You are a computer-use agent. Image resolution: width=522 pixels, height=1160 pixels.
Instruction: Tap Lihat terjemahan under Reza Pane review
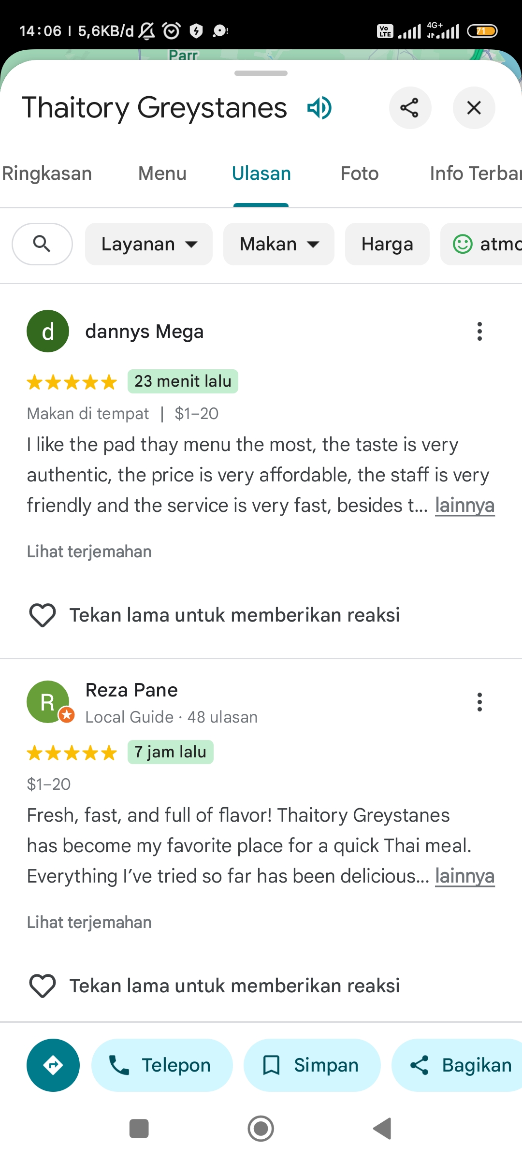tap(89, 922)
